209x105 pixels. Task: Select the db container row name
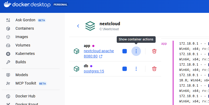point(86,66)
